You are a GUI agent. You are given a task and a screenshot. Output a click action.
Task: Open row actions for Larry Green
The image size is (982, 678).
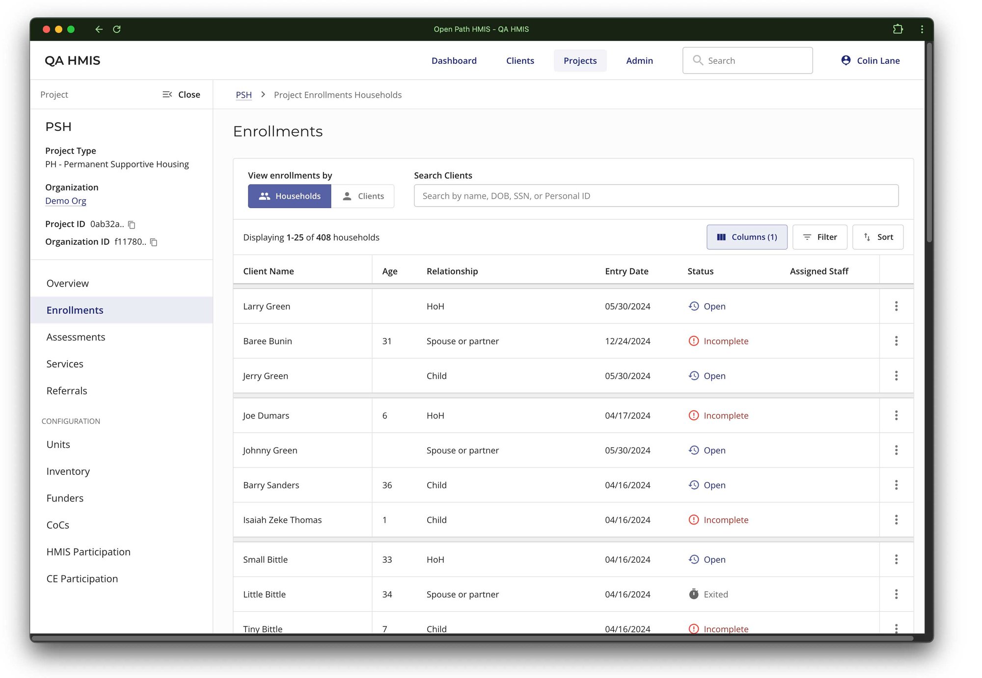pyautogui.click(x=896, y=306)
